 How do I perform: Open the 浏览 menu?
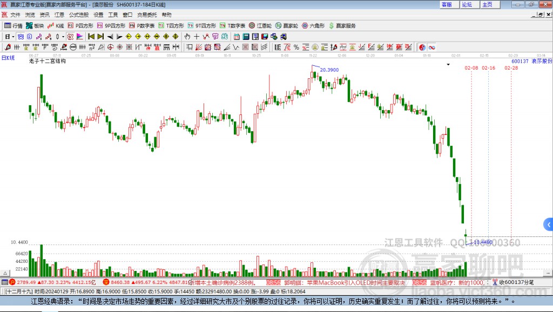tap(30, 15)
